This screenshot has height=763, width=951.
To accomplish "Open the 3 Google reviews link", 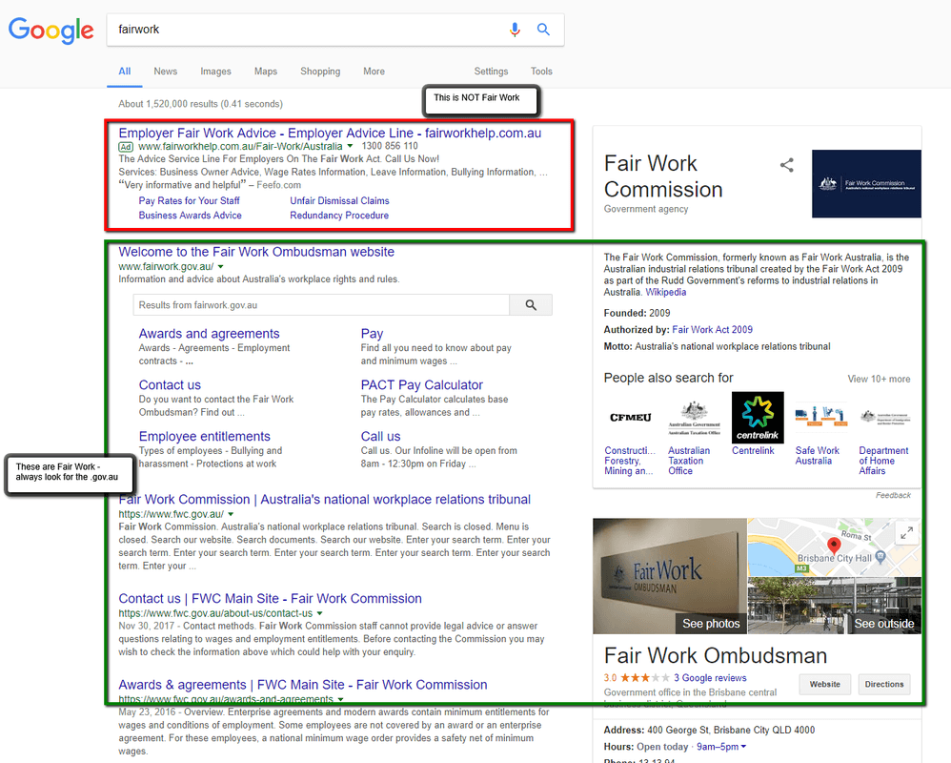I will click(710, 678).
